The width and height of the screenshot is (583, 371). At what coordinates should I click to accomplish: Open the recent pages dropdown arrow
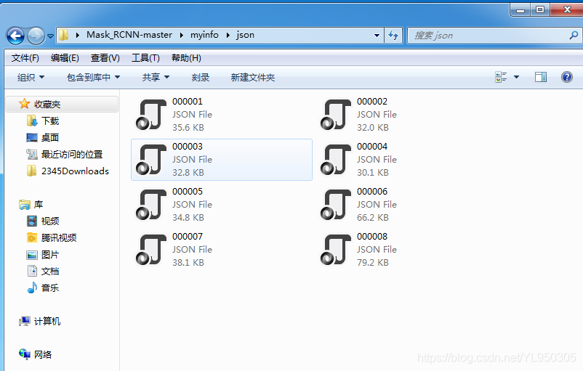(50, 36)
